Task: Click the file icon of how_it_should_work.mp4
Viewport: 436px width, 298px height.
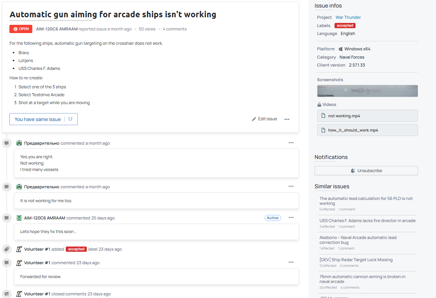Action: [323, 130]
